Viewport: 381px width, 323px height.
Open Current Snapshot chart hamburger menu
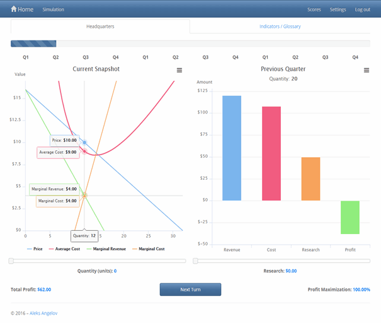point(179,70)
